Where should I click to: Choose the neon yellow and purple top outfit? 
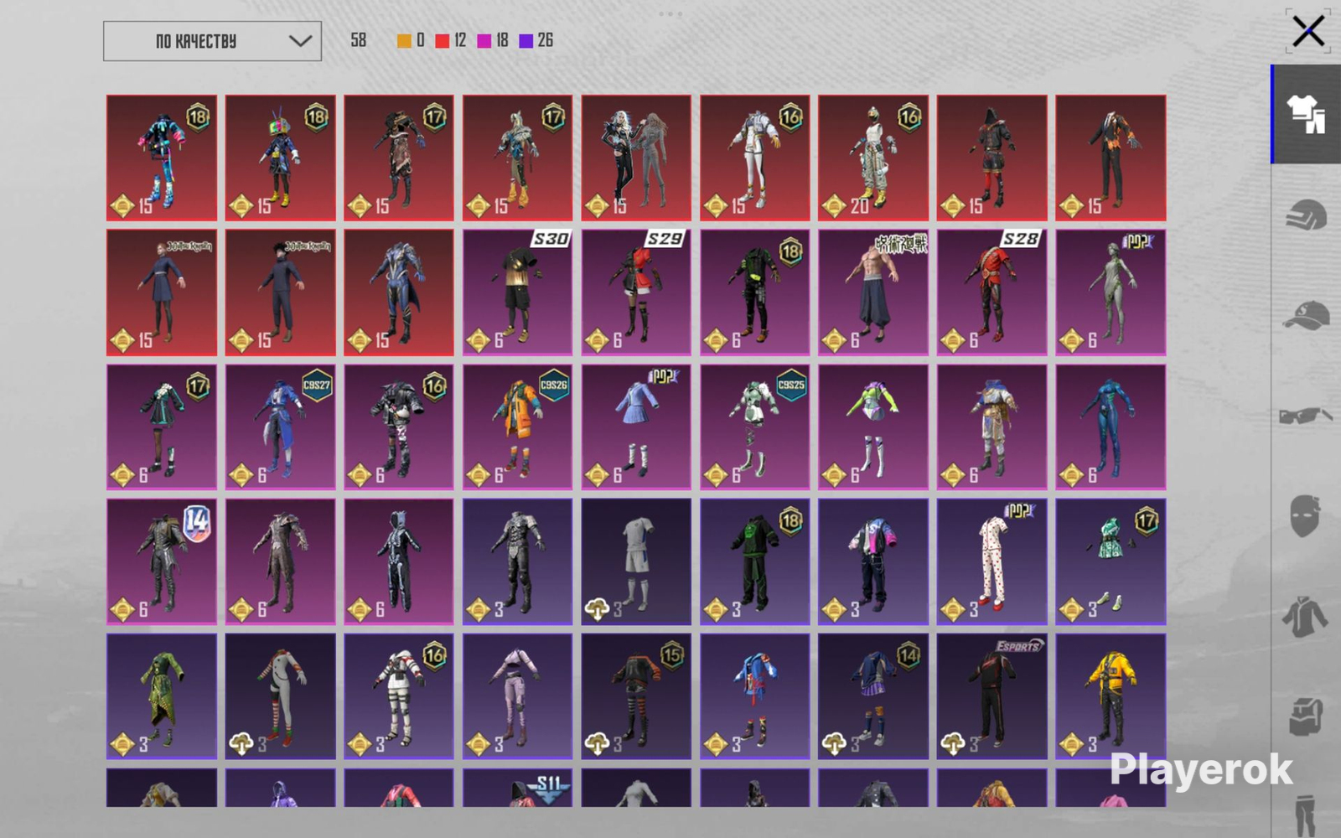coord(873,427)
